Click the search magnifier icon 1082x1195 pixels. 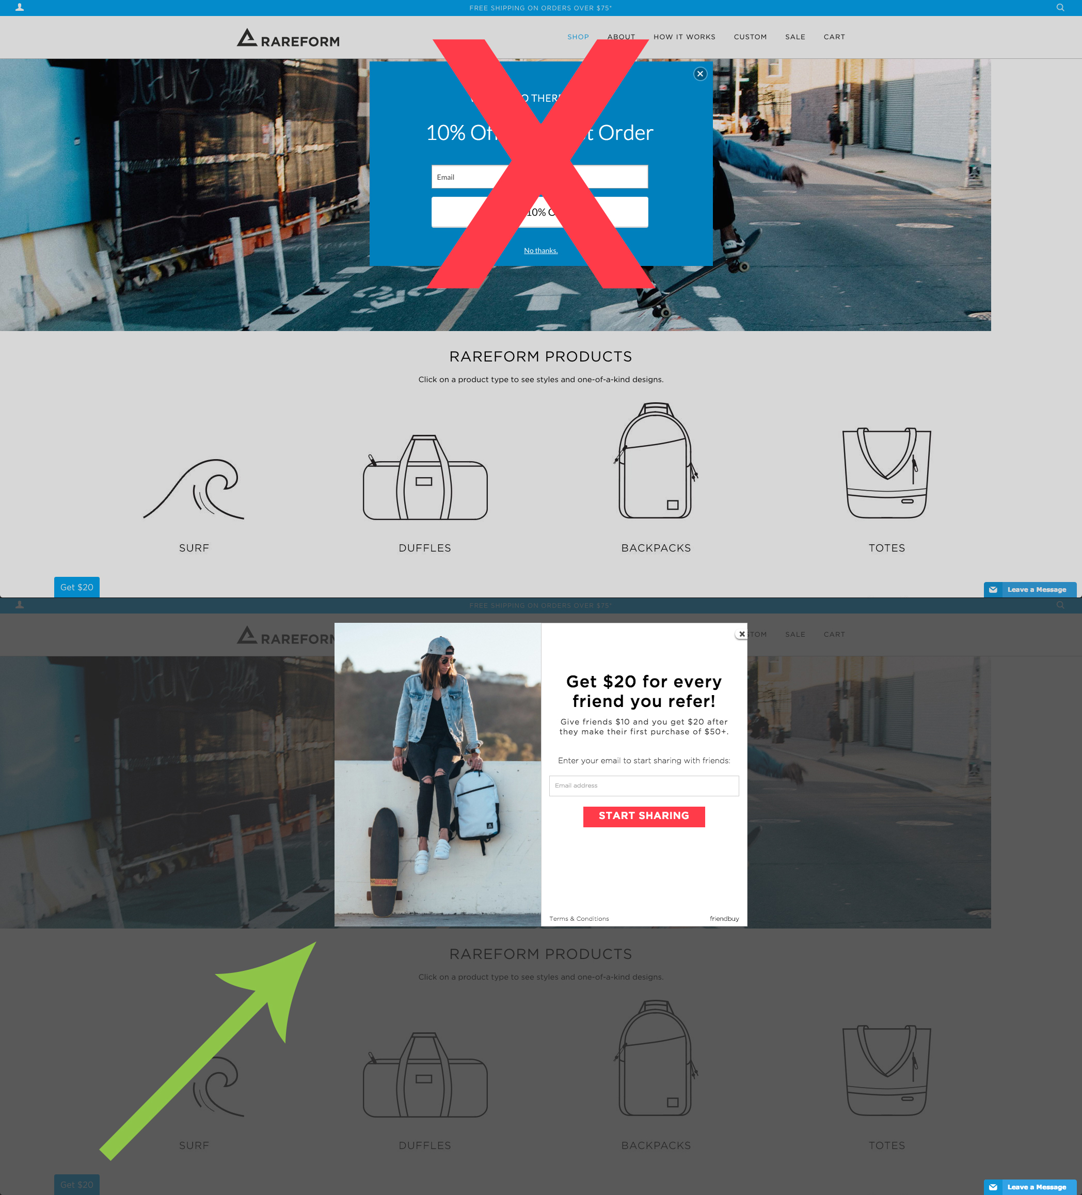(x=1060, y=7)
